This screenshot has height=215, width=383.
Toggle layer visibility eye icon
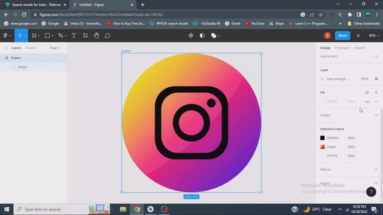[376, 79]
